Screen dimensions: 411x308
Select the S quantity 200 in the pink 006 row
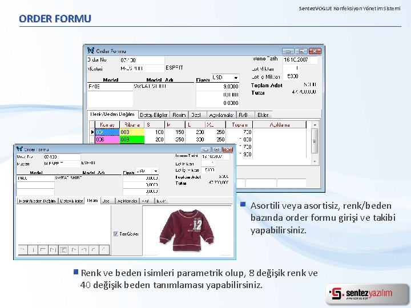click(x=154, y=139)
